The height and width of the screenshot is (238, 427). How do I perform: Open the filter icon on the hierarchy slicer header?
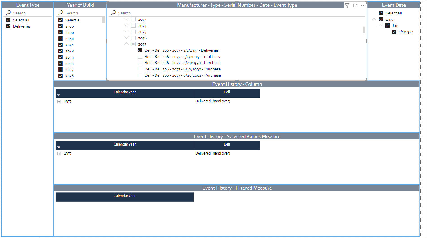tap(347, 6)
